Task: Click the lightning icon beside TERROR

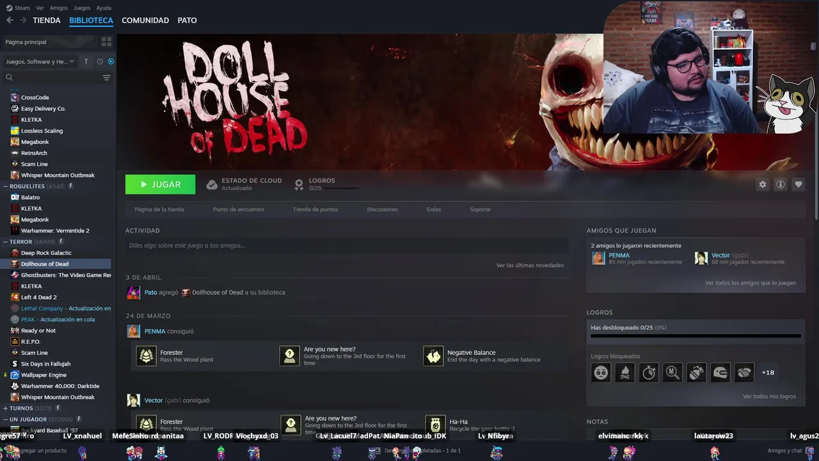Action: tap(61, 242)
